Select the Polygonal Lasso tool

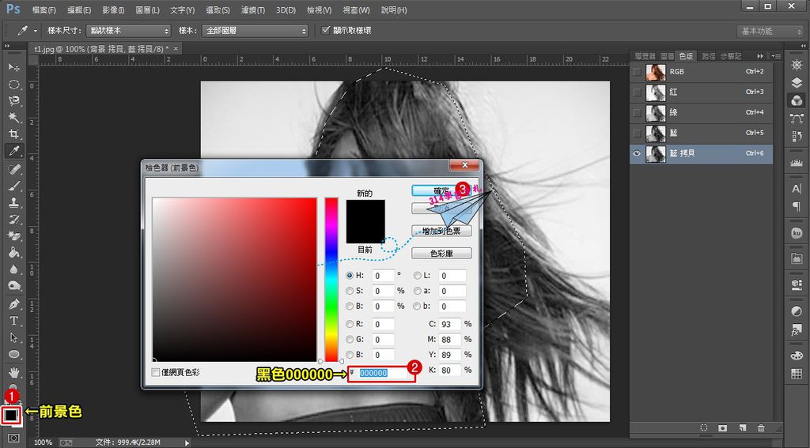point(14,100)
